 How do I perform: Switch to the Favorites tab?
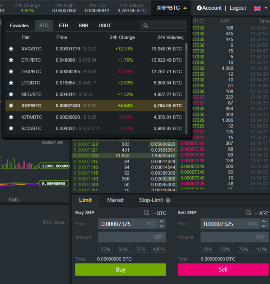[x=19, y=26]
